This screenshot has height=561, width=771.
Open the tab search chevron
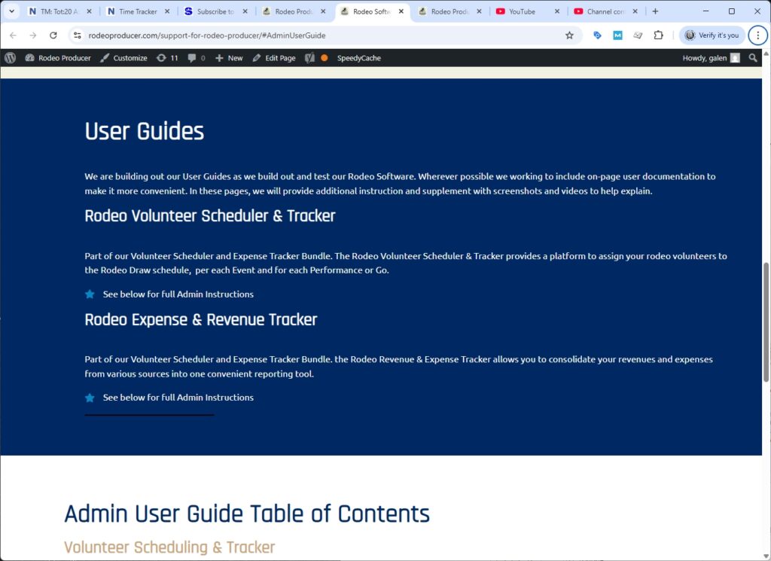pyautogui.click(x=11, y=11)
